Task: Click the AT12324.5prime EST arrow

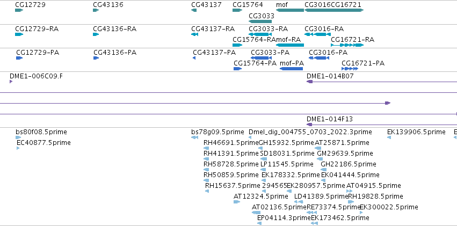Action: click(237, 202)
